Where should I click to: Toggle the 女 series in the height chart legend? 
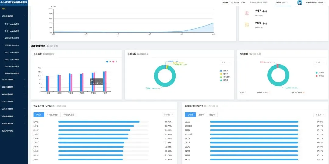coord(115,62)
